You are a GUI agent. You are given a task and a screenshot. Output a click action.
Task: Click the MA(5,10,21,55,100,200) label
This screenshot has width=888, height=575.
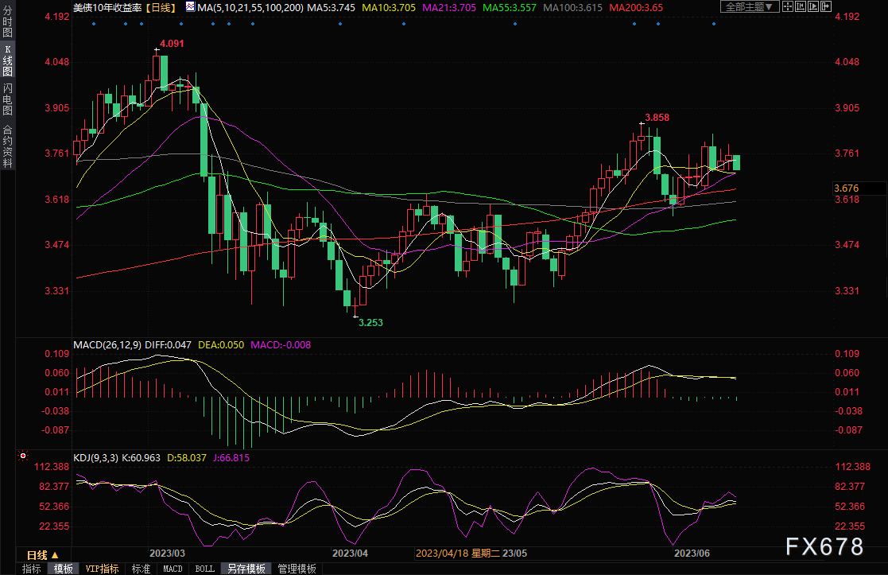[x=250, y=7]
